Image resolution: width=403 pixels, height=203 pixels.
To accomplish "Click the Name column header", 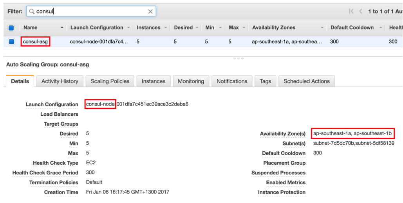I will tap(30, 27).
